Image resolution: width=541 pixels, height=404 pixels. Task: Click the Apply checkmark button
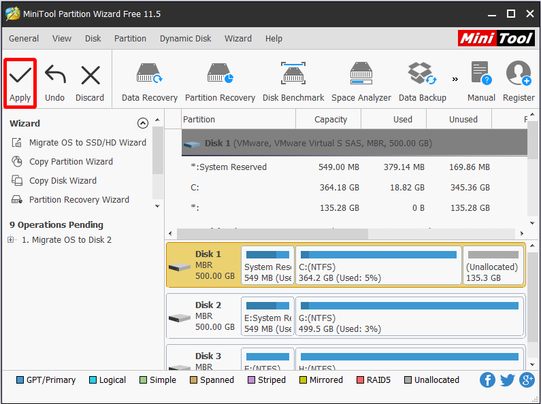pyautogui.click(x=20, y=84)
